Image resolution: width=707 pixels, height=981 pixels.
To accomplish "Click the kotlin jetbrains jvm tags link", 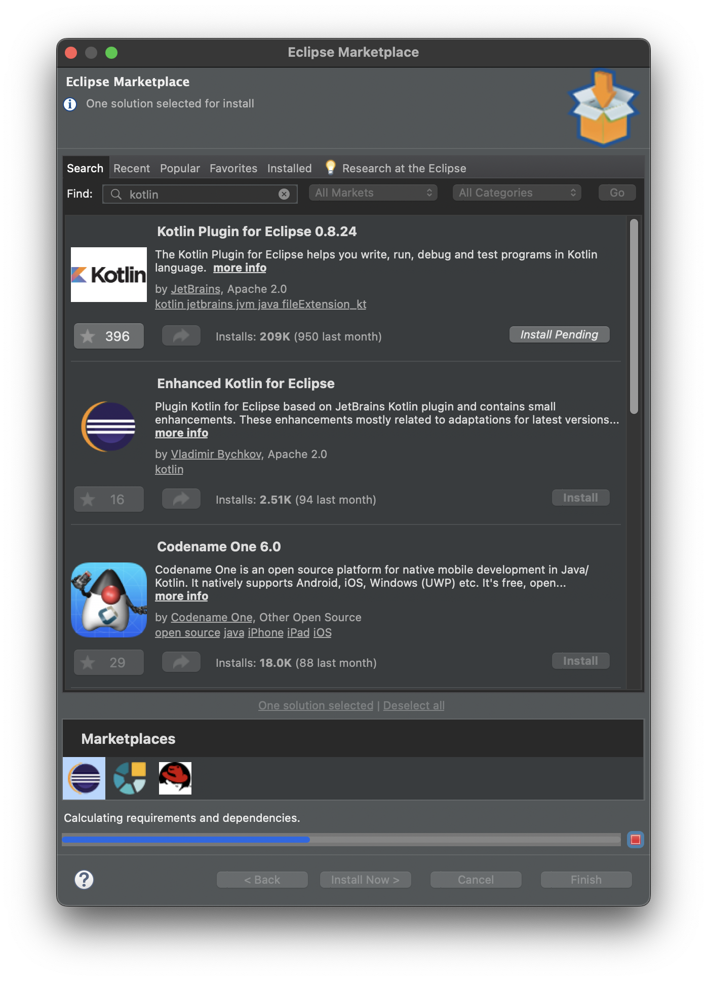I will [260, 304].
